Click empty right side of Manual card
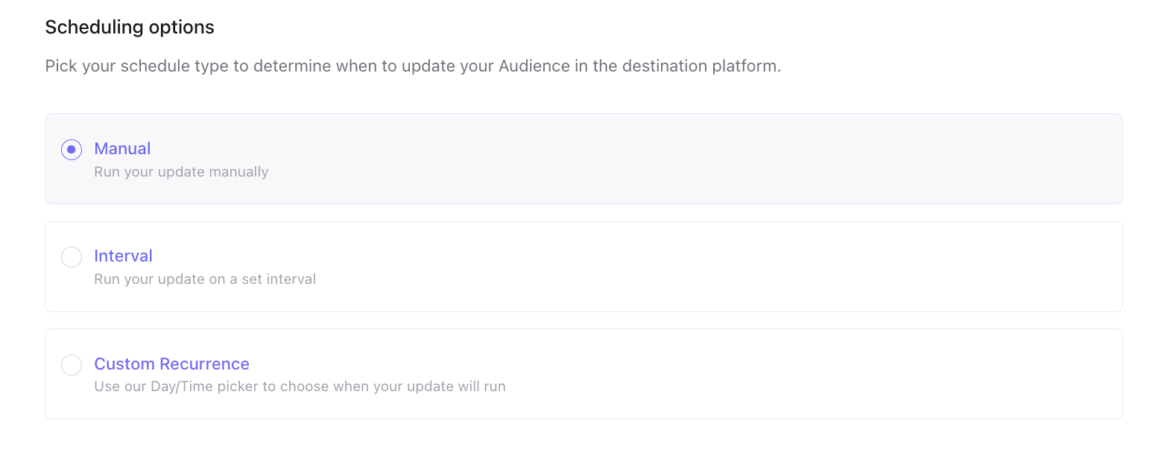This screenshot has height=450, width=1167. point(894,159)
